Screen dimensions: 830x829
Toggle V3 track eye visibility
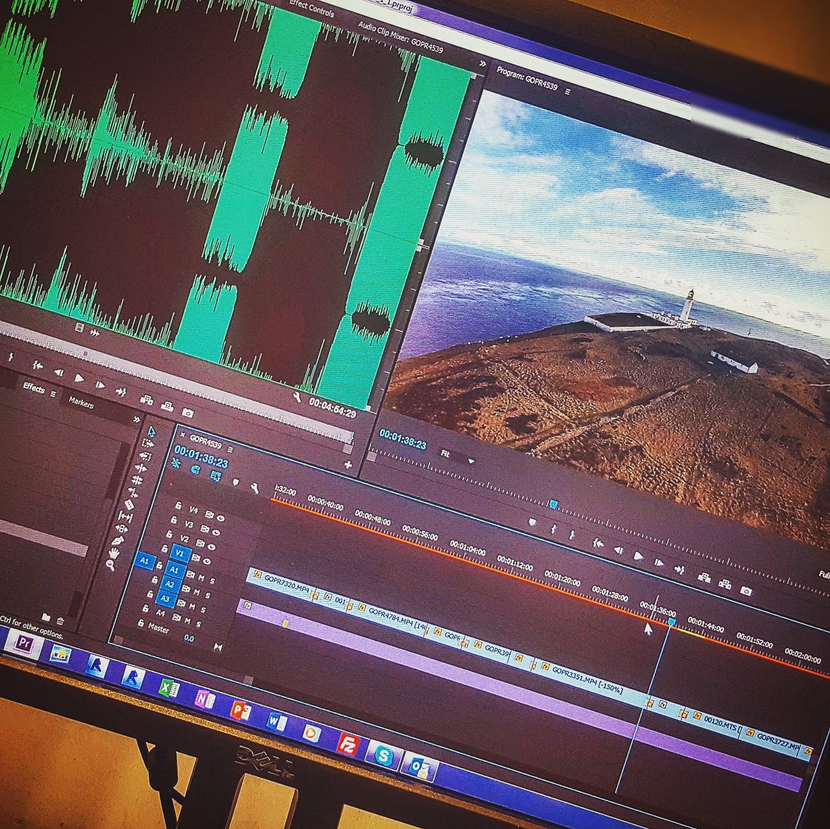[x=216, y=532]
